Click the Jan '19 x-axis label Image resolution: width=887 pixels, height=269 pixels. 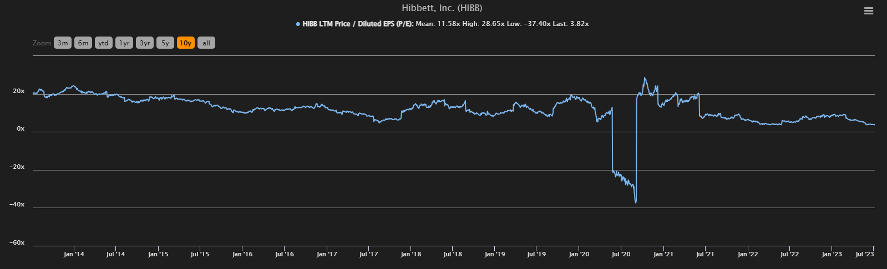[x=495, y=254]
